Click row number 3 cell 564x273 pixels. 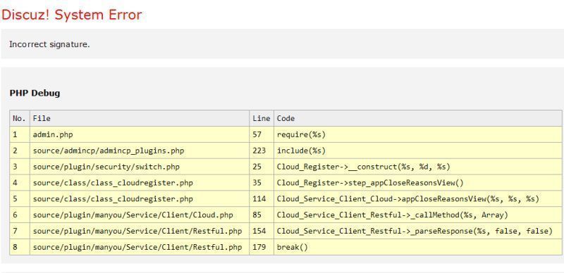[20, 167]
